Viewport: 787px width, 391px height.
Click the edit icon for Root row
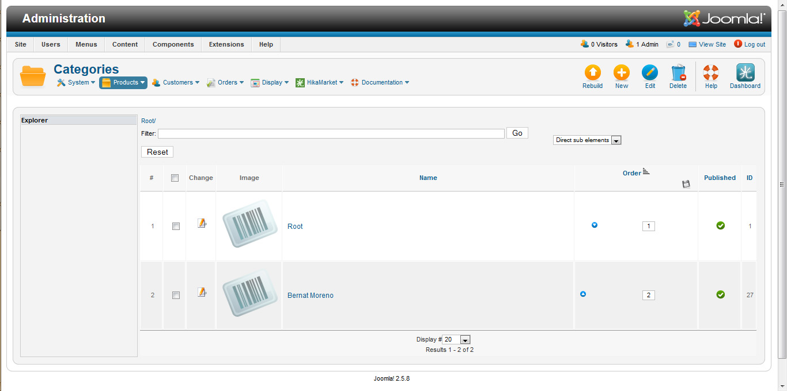(202, 223)
